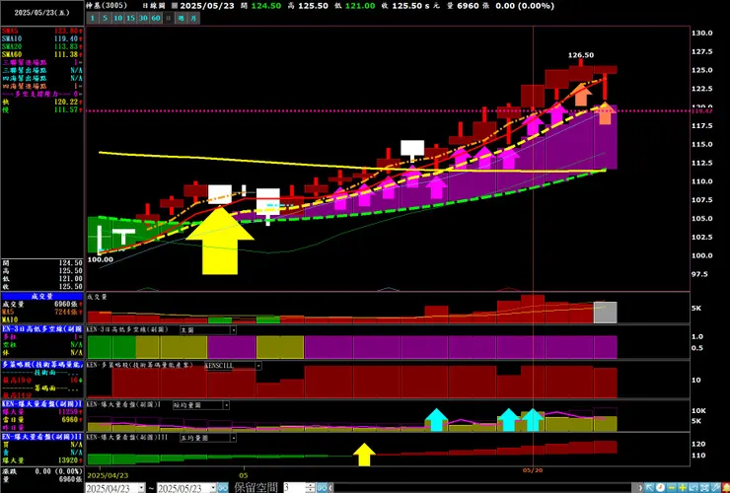The width and height of the screenshot is (730, 493).
Task: Switch to the 5-minute timeframe
Action: 105,18
